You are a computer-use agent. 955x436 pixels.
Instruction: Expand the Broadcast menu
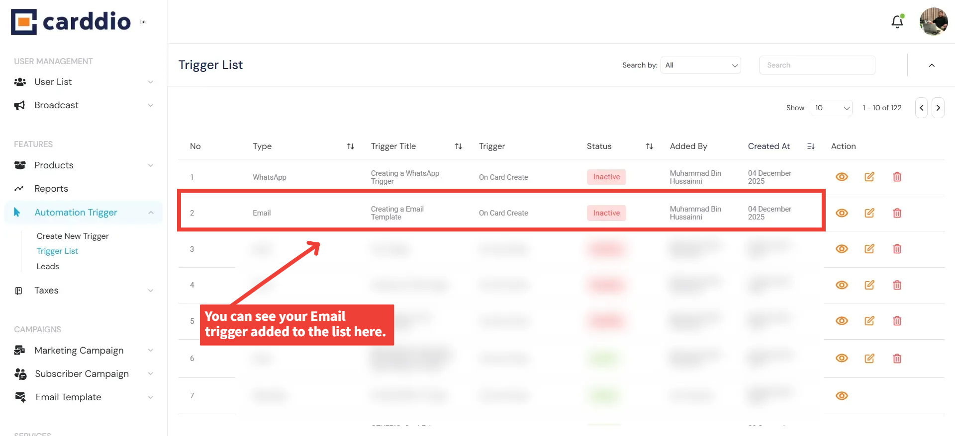point(84,105)
